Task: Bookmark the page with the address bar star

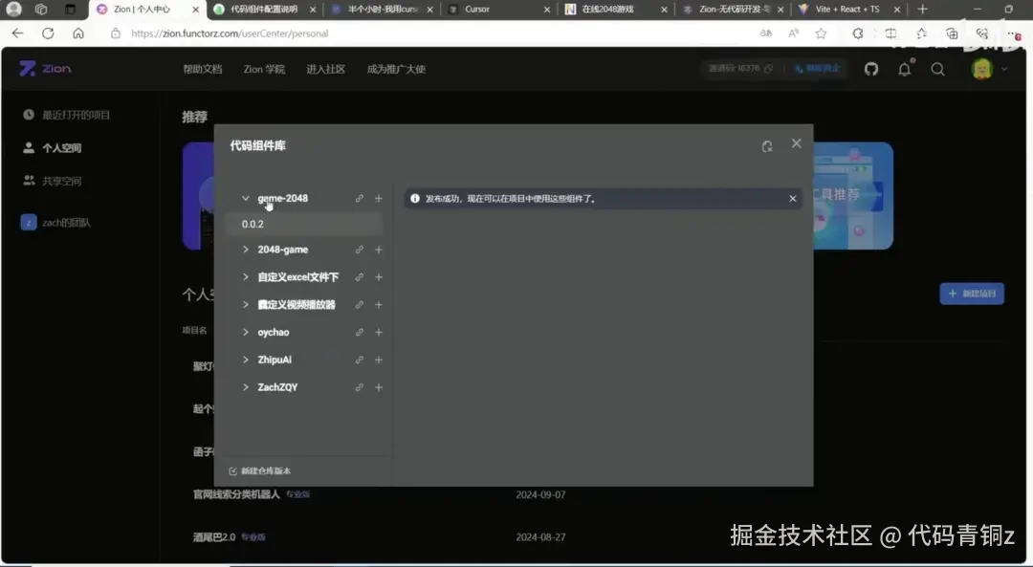Action: pos(820,32)
